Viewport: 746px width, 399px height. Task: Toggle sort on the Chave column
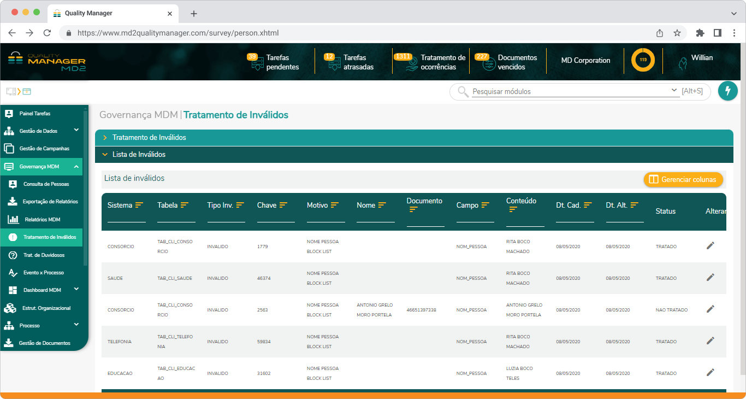coord(283,205)
